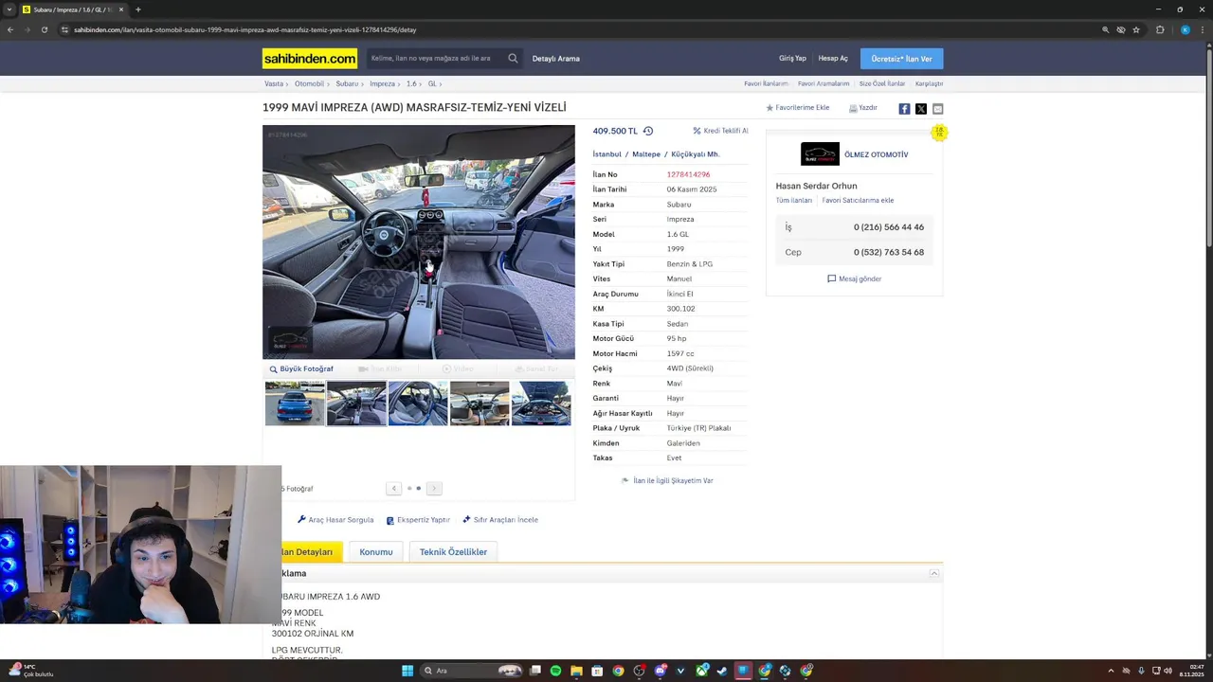Collapse the Açıklama section
The height and width of the screenshot is (682, 1213).
(x=933, y=573)
